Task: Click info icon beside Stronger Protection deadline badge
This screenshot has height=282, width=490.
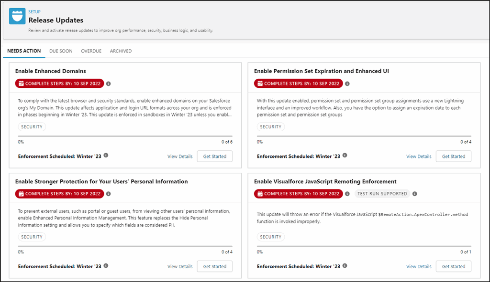Action: (x=109, y=194)
